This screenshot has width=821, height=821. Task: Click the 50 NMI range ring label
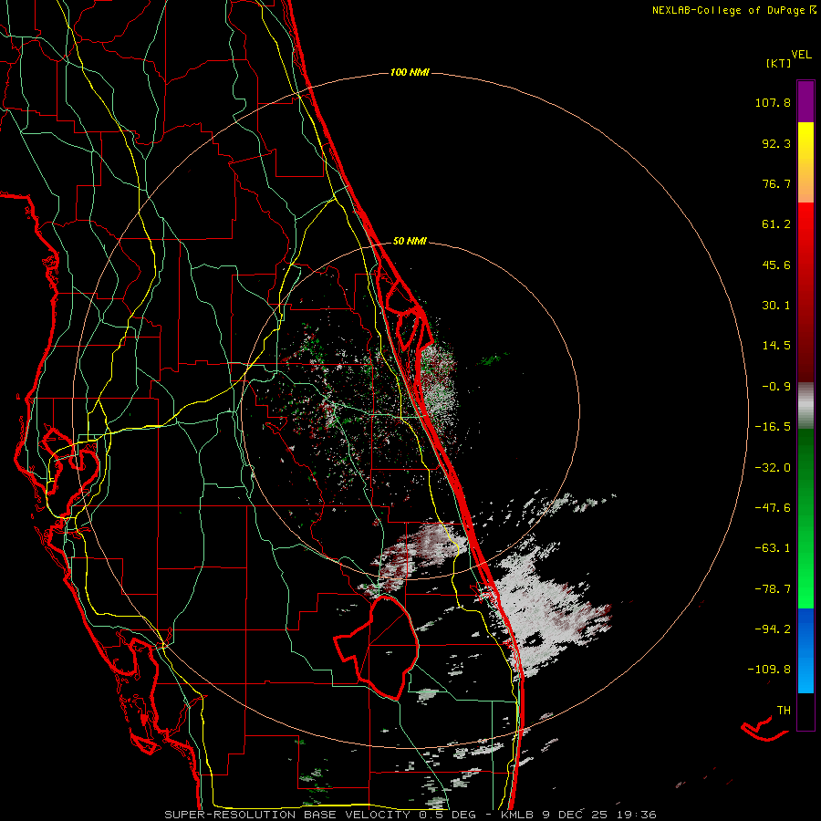[410, 242]
